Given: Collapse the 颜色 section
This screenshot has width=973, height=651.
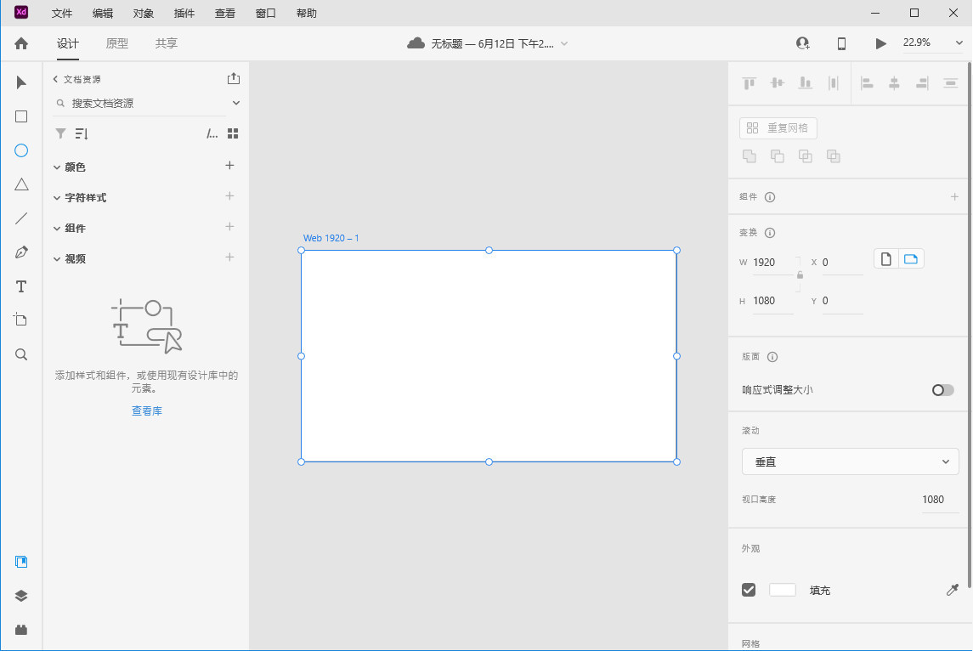Looking at the screenshot, I should [58, 167].
